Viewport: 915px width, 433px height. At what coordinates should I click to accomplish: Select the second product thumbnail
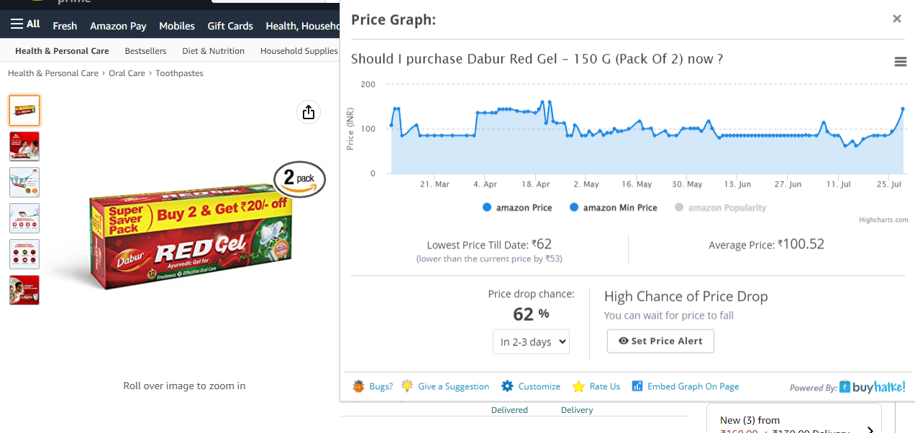click(24, 146)
